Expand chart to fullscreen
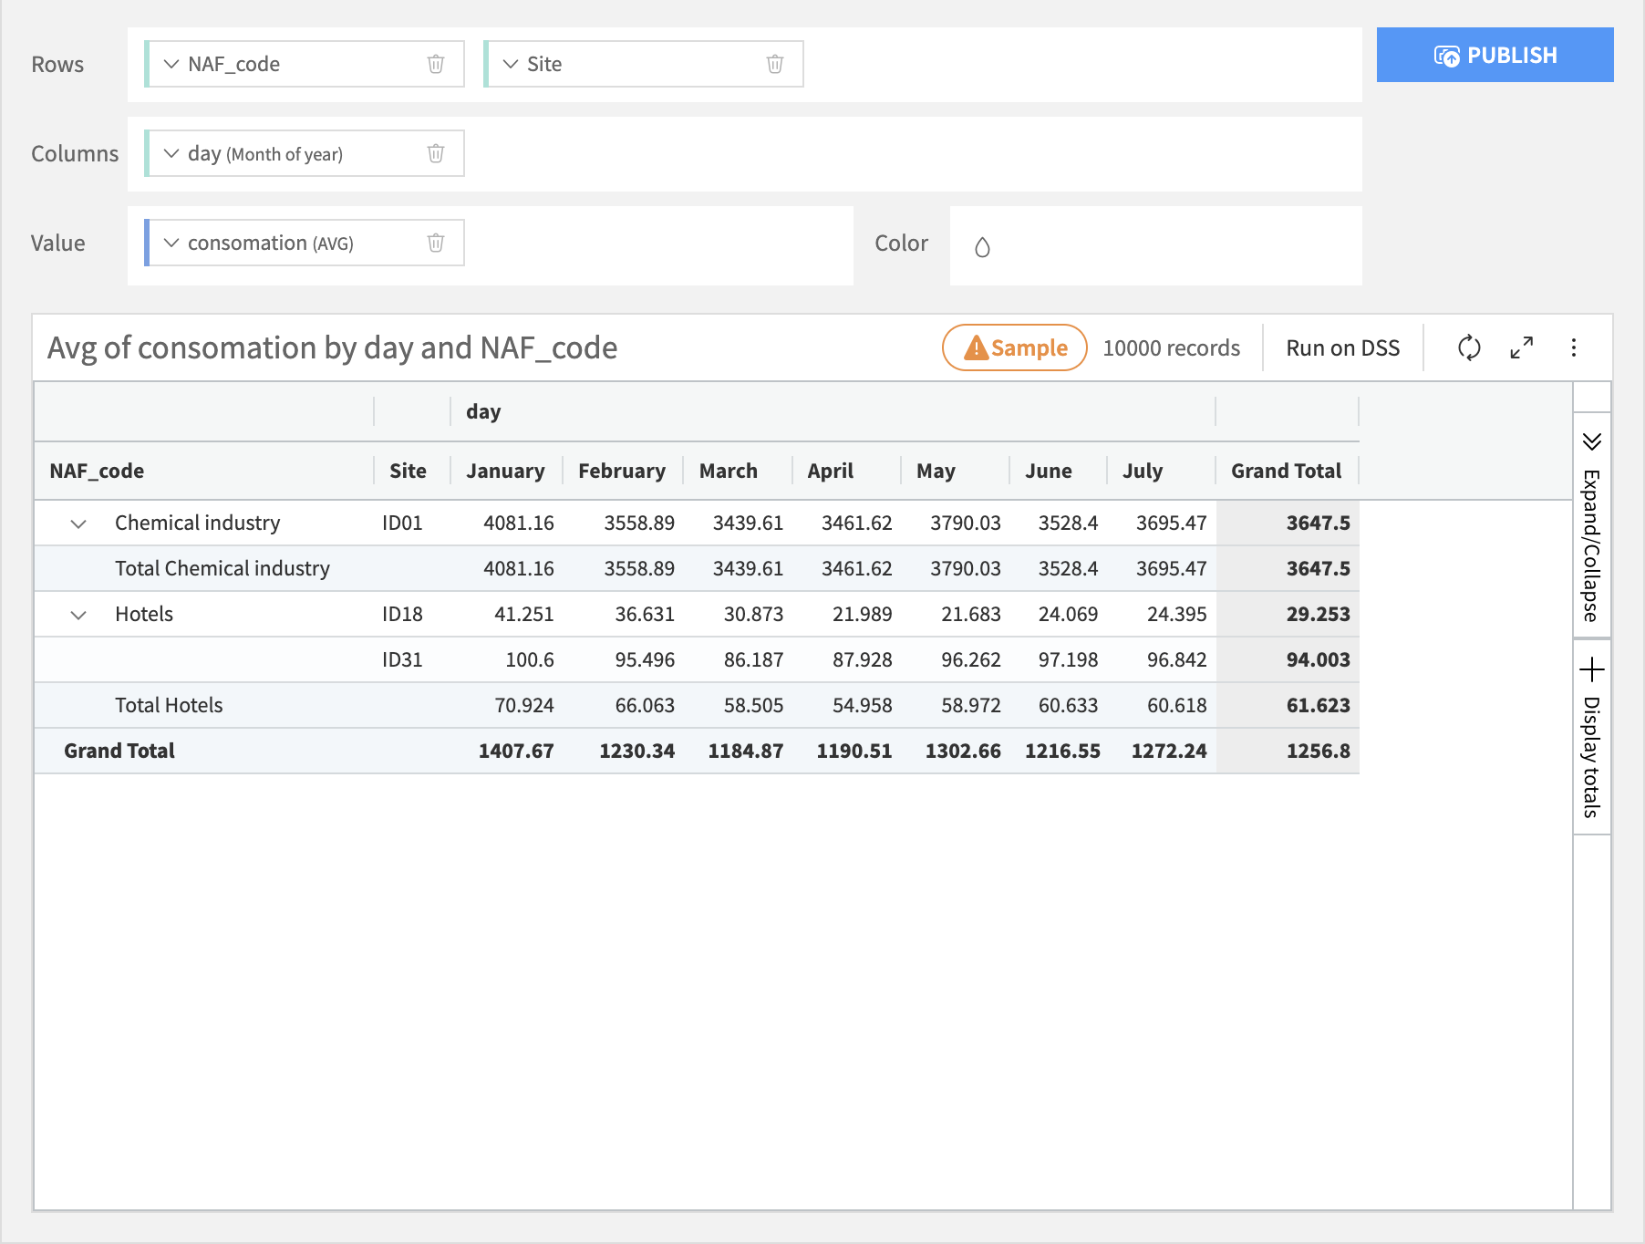This screenshot has height=1244, width=1645. pos(1521,347)
